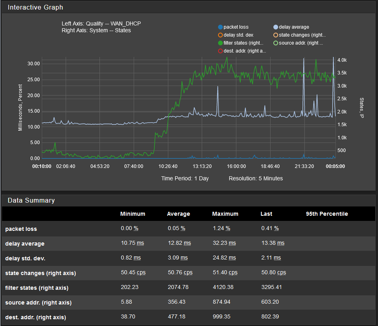The image size is (378, 326).
Task: Click the delay std. dev. average 3.09 ms
Action: tap(178, 258)
